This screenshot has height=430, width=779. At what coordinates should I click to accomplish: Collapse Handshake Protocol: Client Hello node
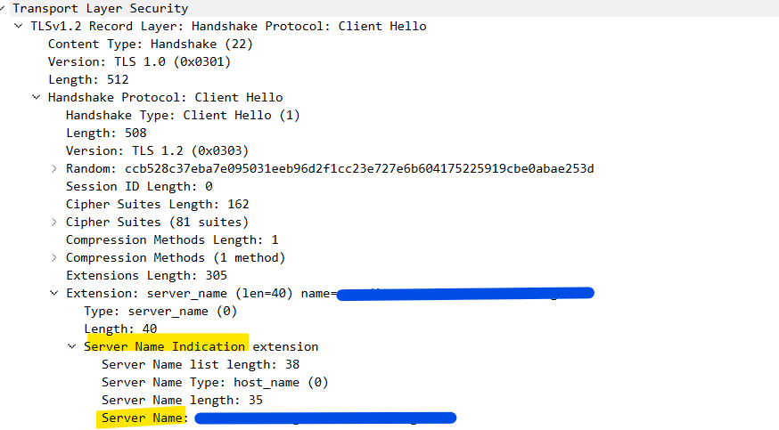tap(37, 97)
